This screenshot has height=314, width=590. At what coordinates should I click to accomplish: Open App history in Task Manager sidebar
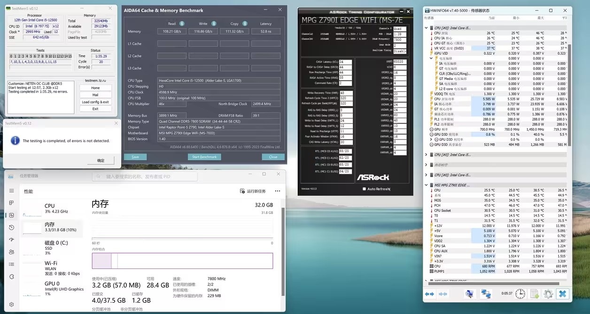tap(11, 228)
